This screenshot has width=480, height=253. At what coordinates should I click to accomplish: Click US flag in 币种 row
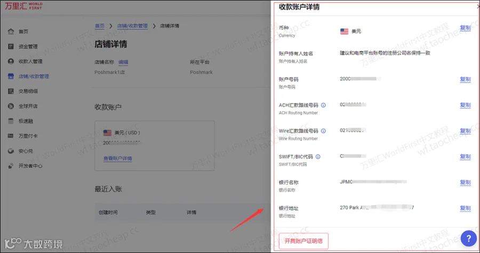point(344,31)
